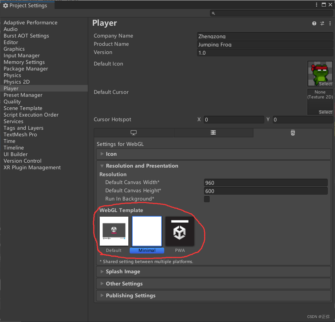Click the Default Canvas Width field
Viewport: 335px width, 322px height.
click(x=265, y=183)
